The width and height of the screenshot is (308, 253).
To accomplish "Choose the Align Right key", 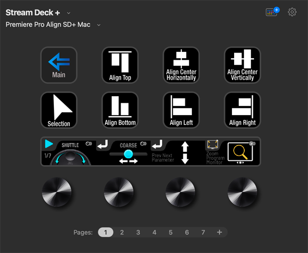I will point(242,110).
